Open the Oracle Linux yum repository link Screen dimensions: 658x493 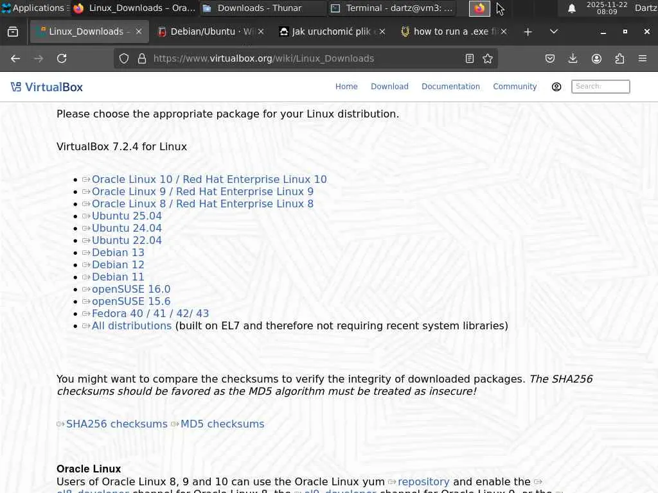[x=423, y=481]
